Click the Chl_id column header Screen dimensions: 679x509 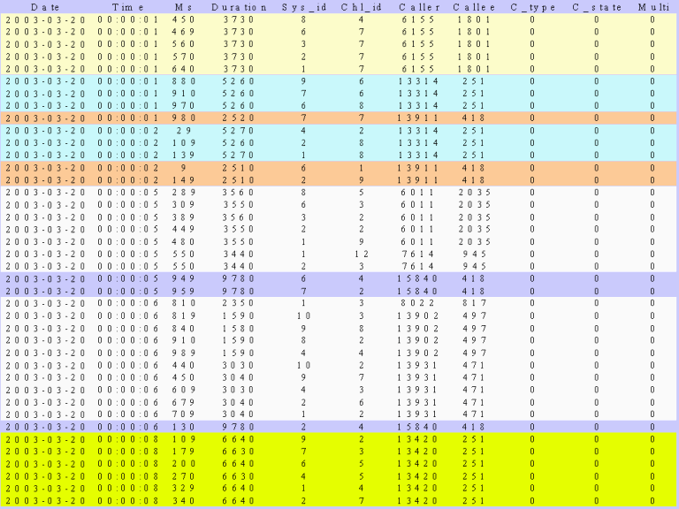361,6
